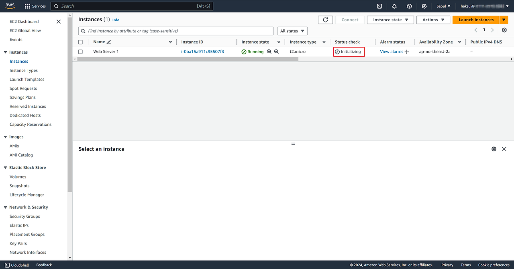Click the help question mark icon
The height and width of the screenshot is (269, 514).
409,6
